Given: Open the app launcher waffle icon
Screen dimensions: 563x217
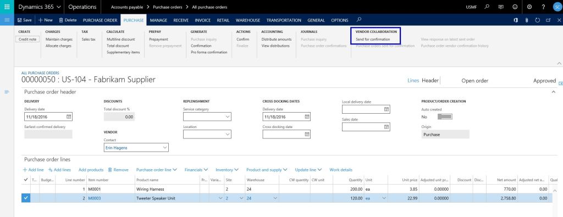Looking at the screenshot, I should pos(7,7).
